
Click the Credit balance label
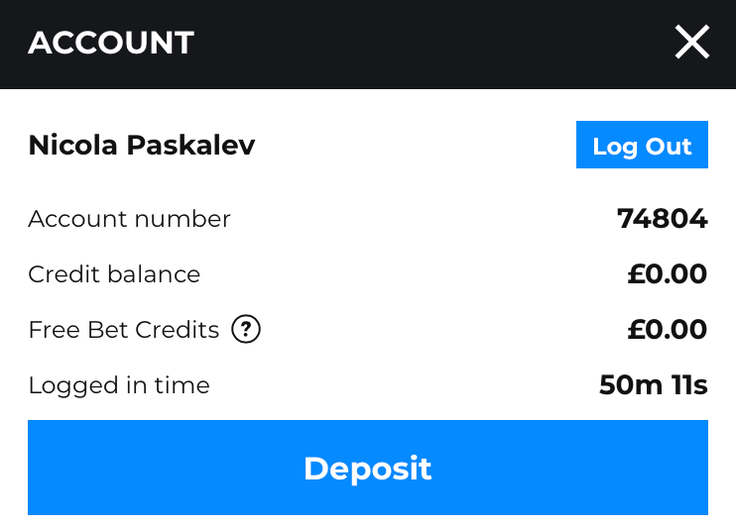click(114, 273)
